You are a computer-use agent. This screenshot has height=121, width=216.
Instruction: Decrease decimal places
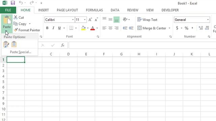click(207, 28)
